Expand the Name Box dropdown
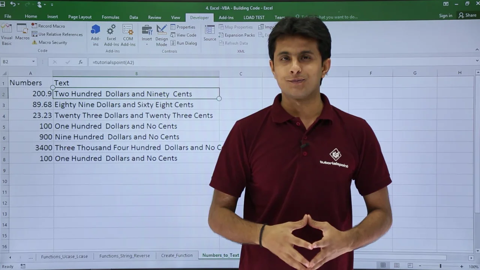480x270 pixels. 33,62
